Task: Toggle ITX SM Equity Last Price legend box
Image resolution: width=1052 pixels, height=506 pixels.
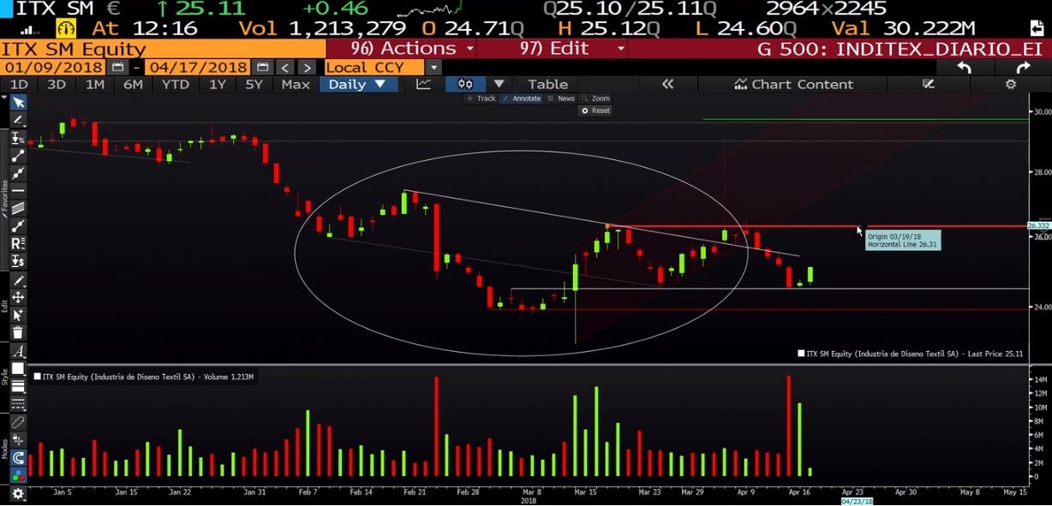Action: [801, 353]
